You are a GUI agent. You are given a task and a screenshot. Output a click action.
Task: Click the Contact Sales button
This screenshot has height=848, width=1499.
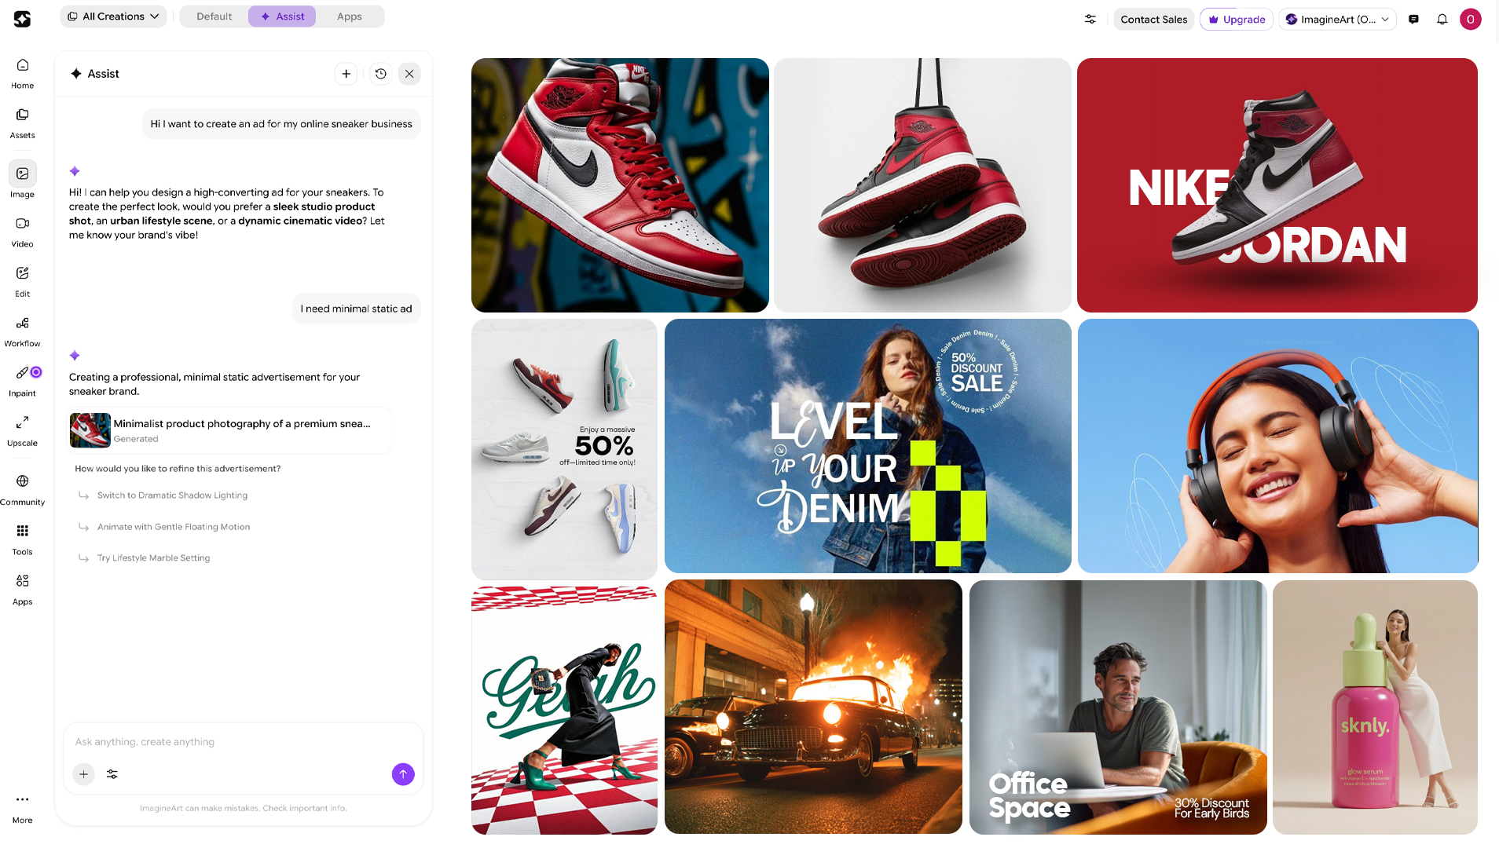[1153, 19]
